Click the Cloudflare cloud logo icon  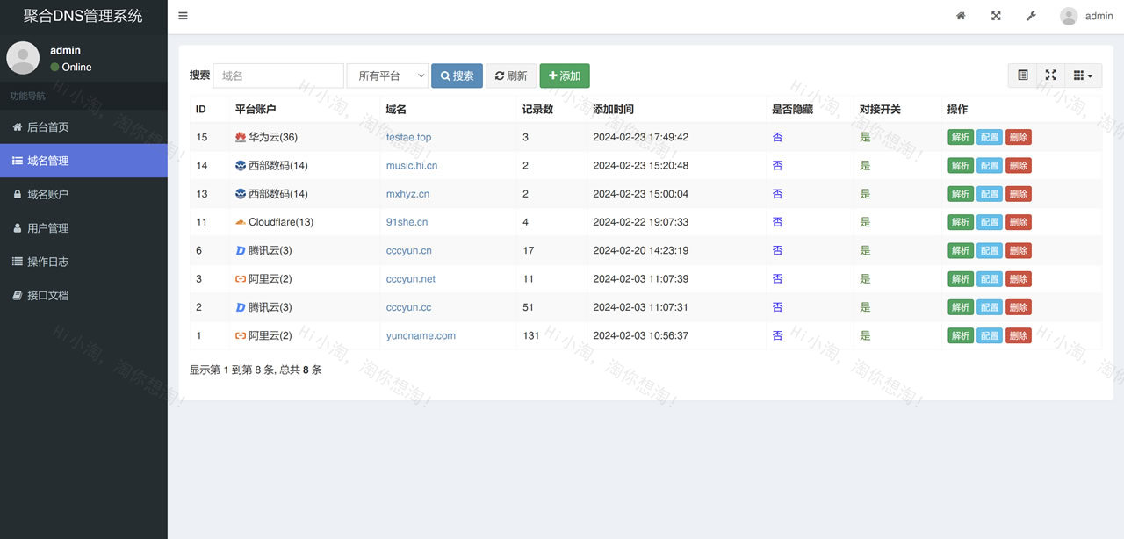241,222
